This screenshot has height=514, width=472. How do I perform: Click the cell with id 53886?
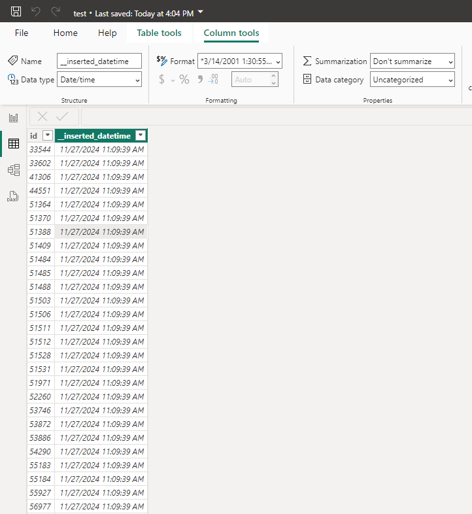(41, 438)
